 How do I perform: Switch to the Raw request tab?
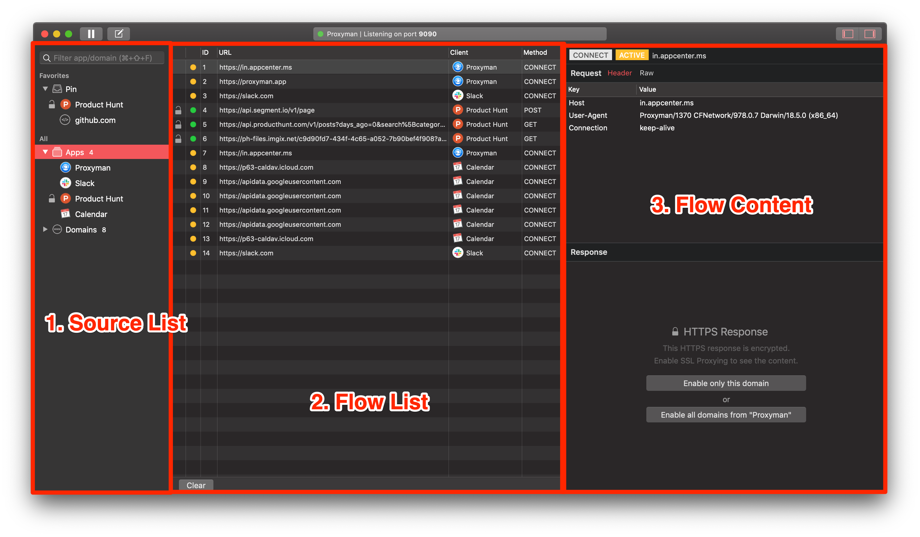tap(647, 73)
